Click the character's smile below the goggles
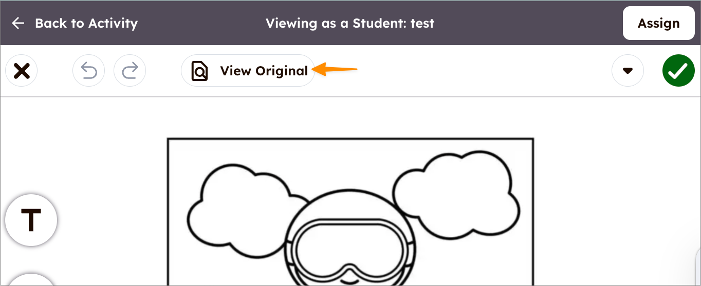The height and width of the screenshot is (286, 701). (x=350, y=281)
